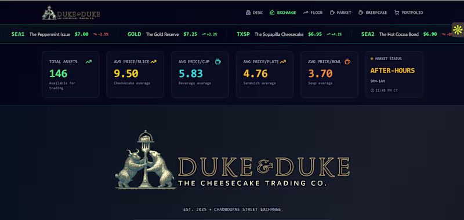Screen dimensions: 464x220
Task: Click the yellow asterisk widget icon
Action: [x=458, y=30]
